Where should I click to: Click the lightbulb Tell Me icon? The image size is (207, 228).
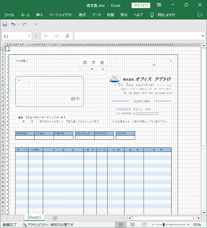tap(152, 15)
